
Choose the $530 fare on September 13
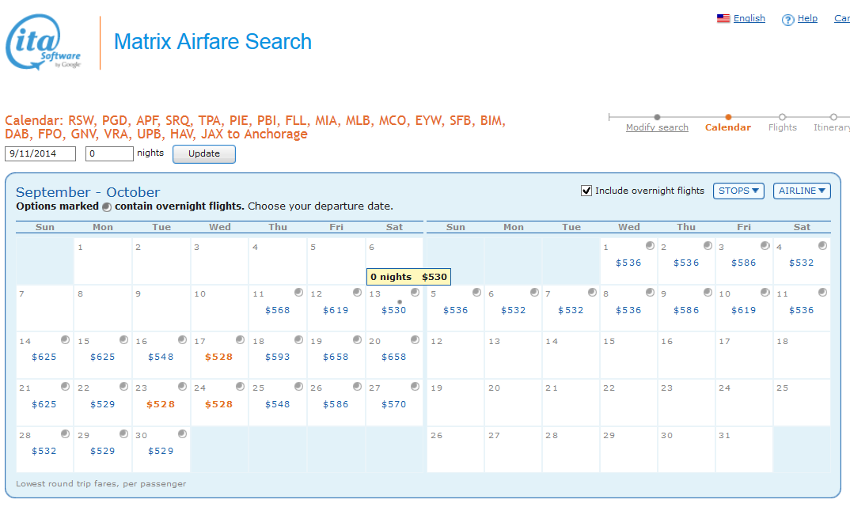pos(393,310)
